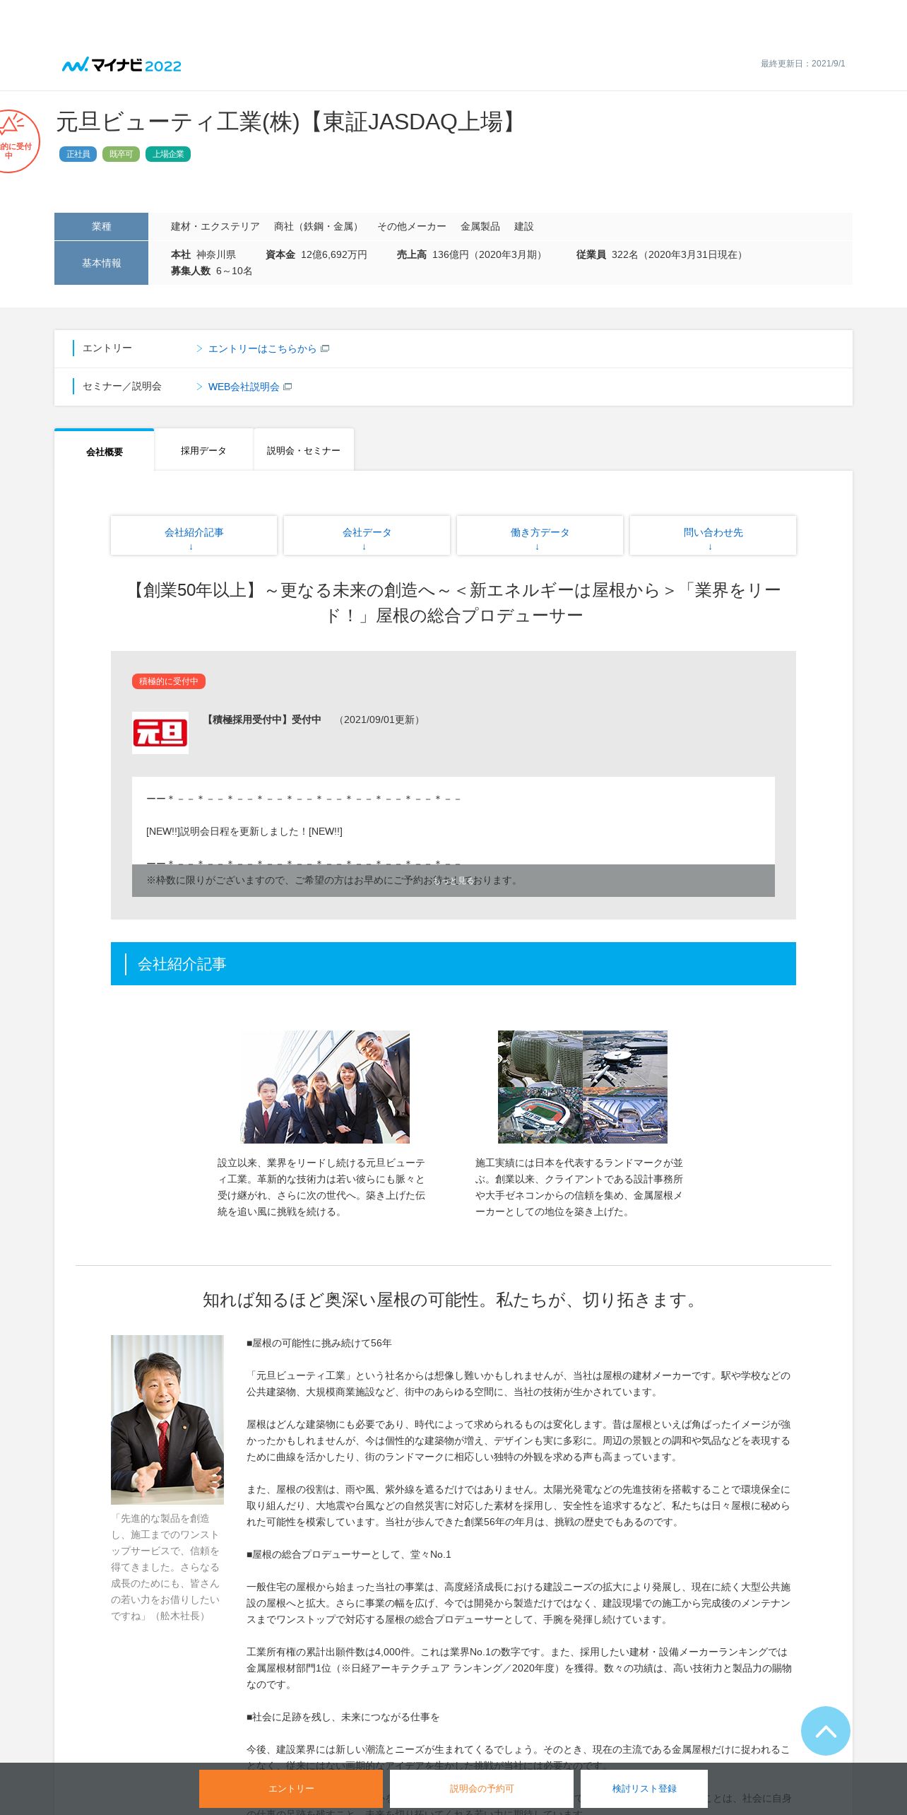The width and height of the screenshot is (907, 1815).
Task: Click the ■屋根の可能性に挑み続けて56年 heading
Action: coord(319,1343)
